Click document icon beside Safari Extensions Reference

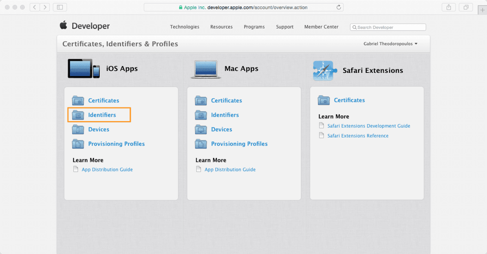click(322, 136)
